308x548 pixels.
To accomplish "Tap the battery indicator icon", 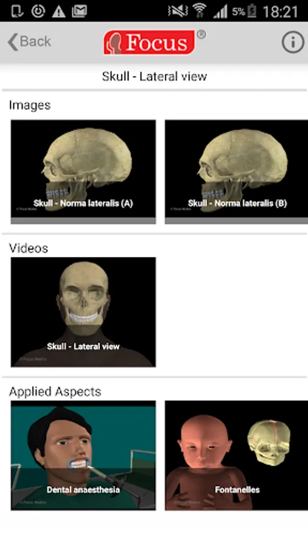I will [x=252, y=11].
